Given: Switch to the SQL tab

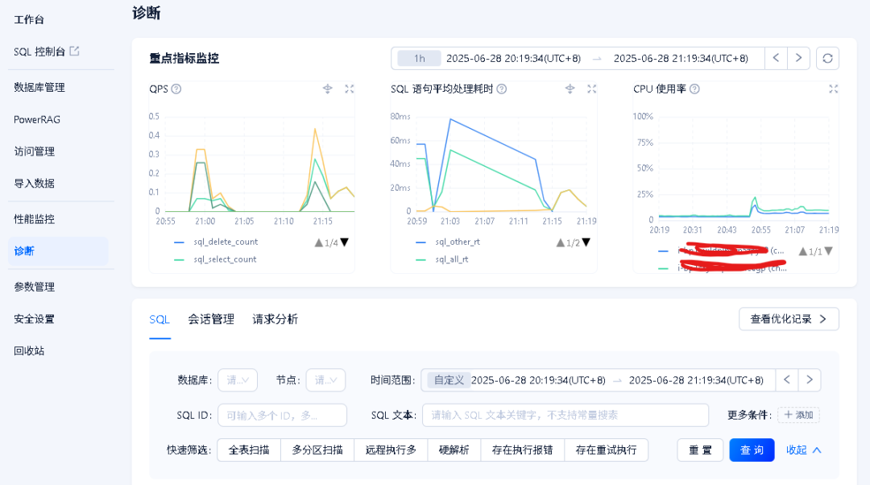Looking at the screenshot, I should pos(159,320).
